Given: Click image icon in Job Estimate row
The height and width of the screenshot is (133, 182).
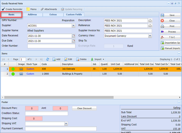Looking at the screenshot, I should pyautogui.click(x=21, y=69).
